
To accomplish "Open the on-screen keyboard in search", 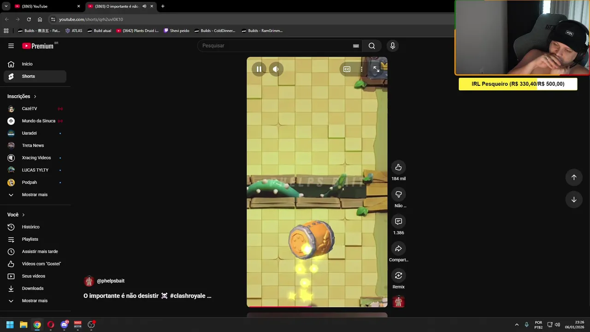I will 356,46.
